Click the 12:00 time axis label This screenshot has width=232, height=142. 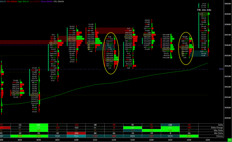(x=151, y=140)
